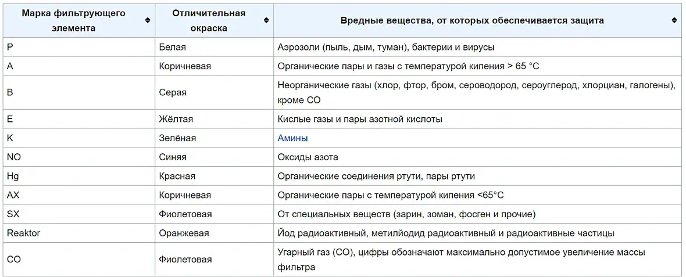Click sort arrows in 'Марка фильтрующего элемента' column
The height and width of the screenshot is (277, 686).
click(x=148, y=20)
